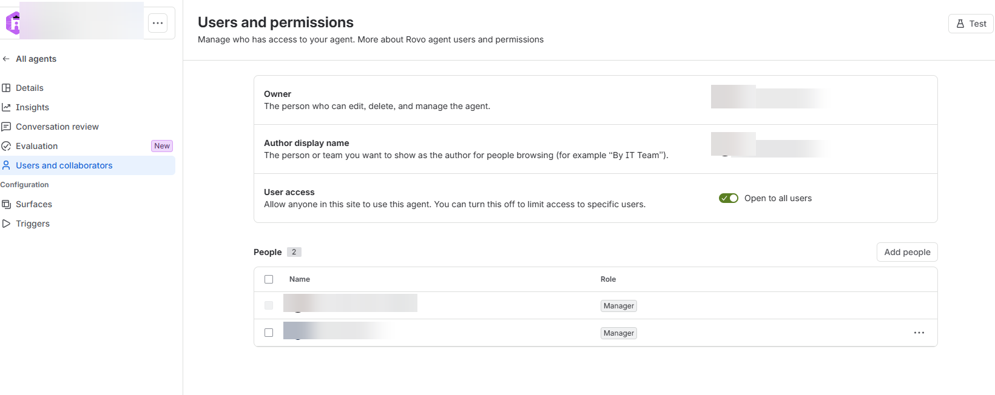Click the Open to all users label

click(778, 198)
